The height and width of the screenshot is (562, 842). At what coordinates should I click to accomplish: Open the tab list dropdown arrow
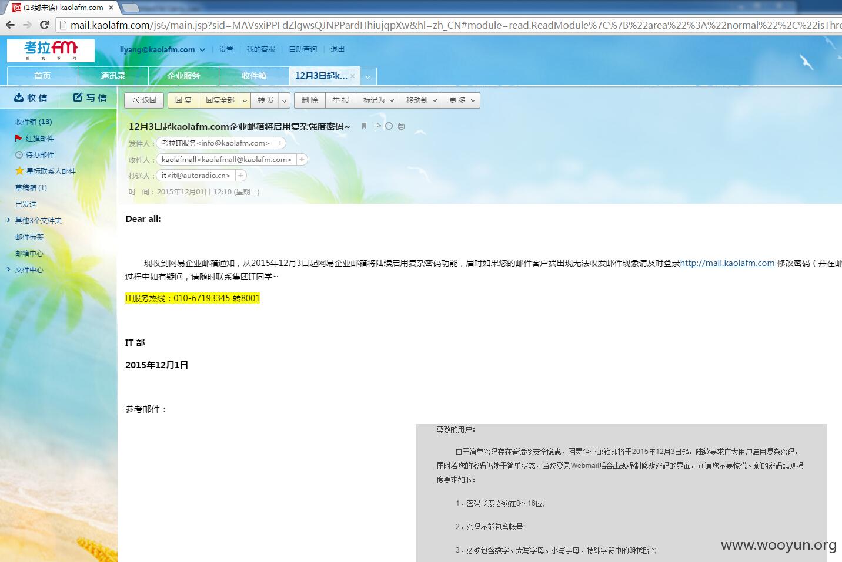coord(367,76)
